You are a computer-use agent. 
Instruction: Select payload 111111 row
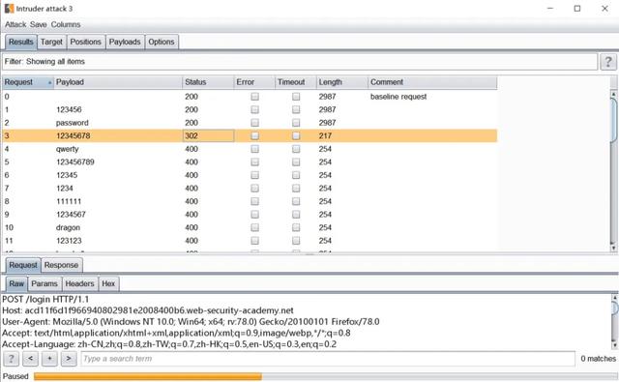[250, 201]
